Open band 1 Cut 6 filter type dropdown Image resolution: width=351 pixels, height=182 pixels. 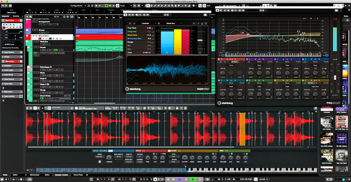click(232, 65)
